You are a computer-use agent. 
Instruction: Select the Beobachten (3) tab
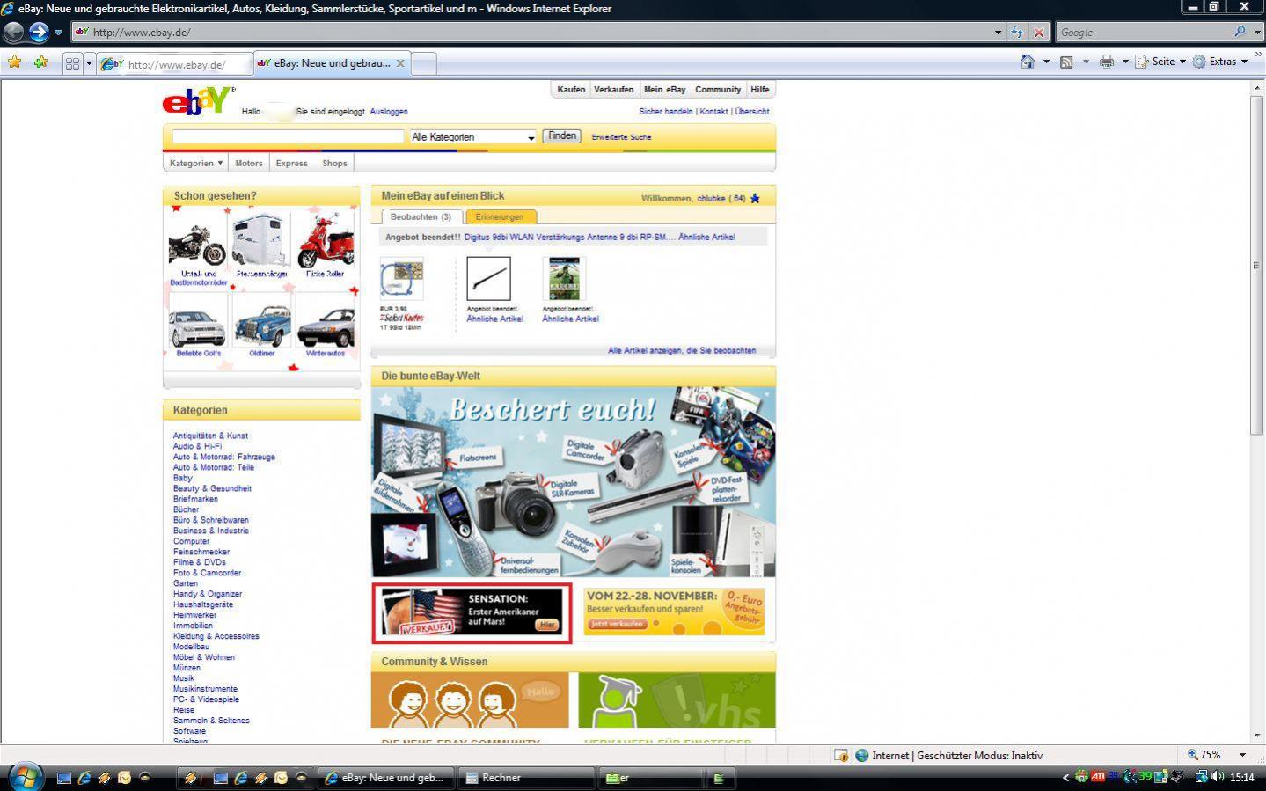pos(421,216)
